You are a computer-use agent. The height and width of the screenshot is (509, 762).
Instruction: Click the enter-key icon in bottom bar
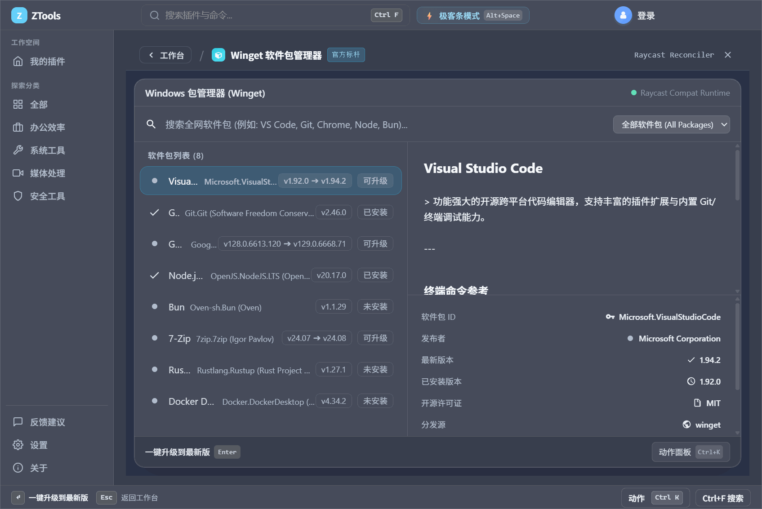pyautogui.click(x=18, y=498)
